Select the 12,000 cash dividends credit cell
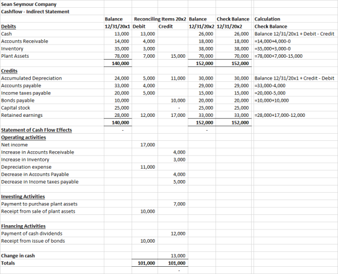The width and height of the screenshot is (338, 274). (178, 234)
